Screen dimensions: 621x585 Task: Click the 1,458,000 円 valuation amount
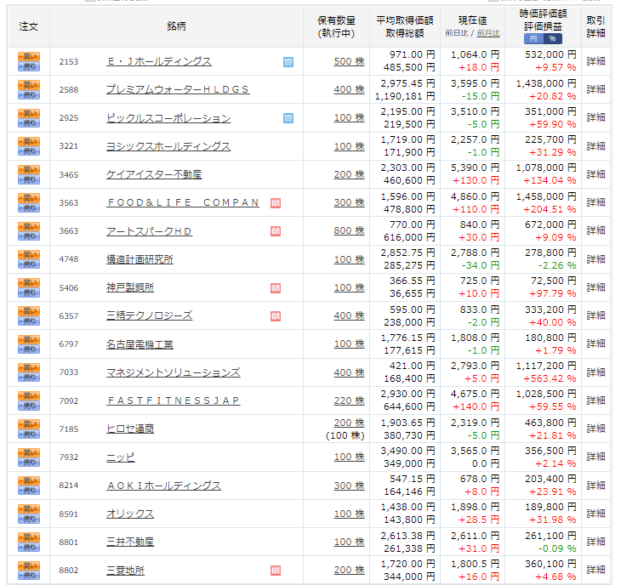pos(546,196)
